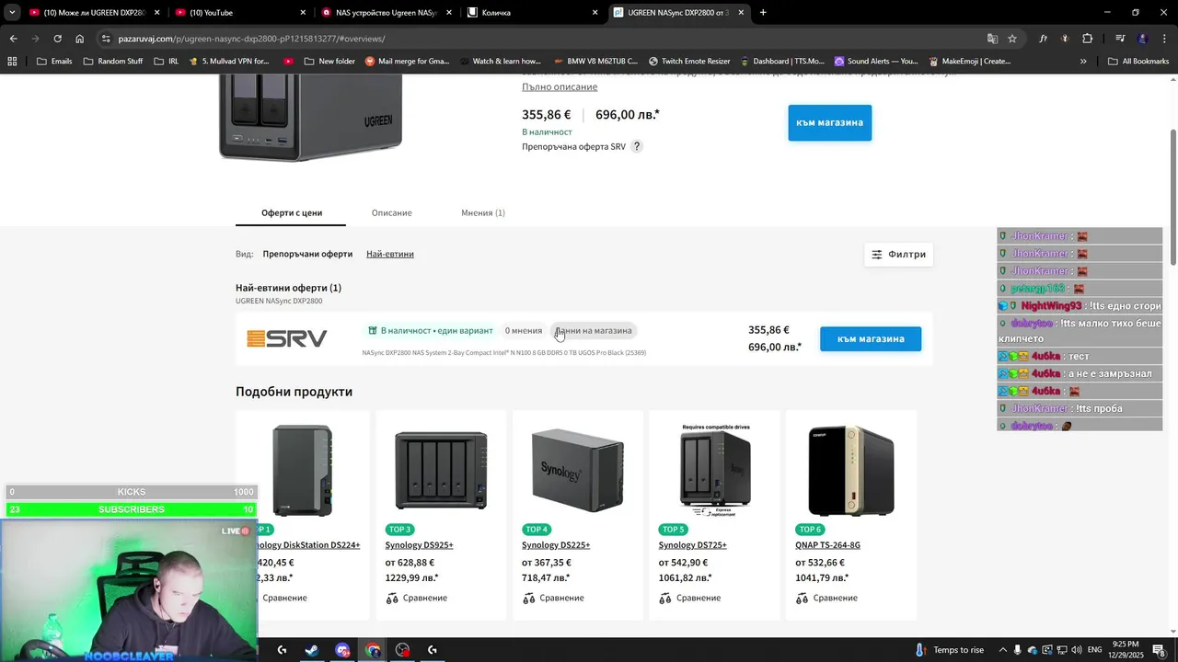The image size is (1178, 662).
Task: Click the top към магазина button
Action: pos(829,122)
